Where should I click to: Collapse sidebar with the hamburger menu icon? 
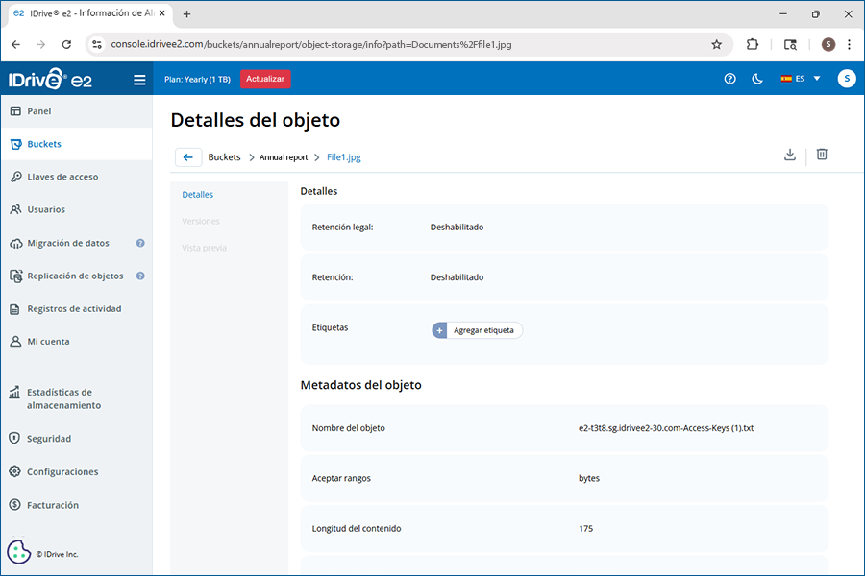[x=139, y=80]
